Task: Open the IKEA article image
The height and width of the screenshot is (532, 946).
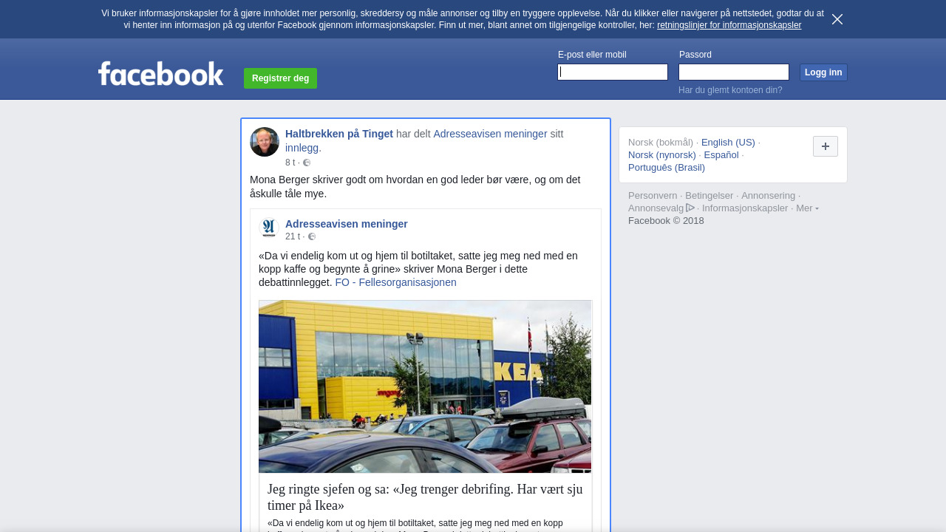Action: point(425,386)
